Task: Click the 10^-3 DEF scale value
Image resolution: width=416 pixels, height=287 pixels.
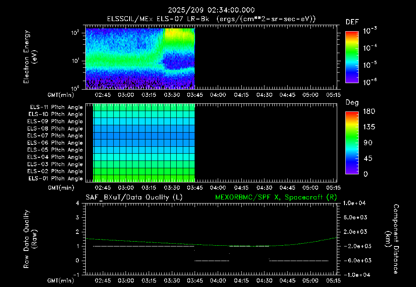Action: click(370, 31)
